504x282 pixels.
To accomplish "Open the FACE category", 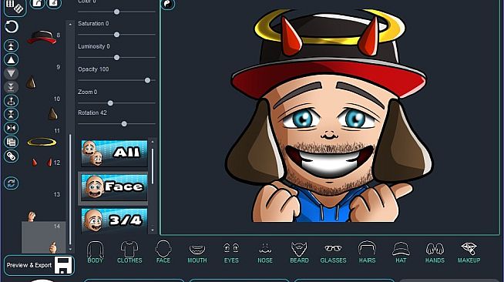I will 163,253.
